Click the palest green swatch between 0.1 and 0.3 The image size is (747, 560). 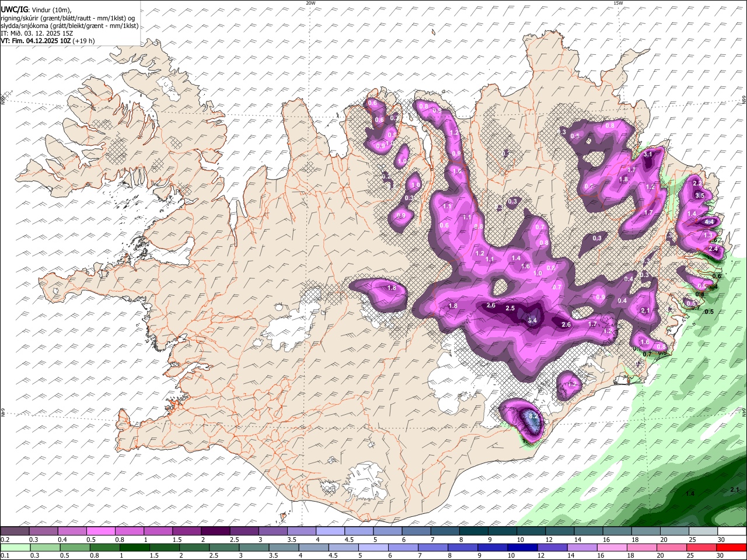15,547
